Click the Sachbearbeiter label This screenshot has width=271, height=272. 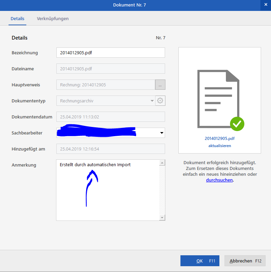(x=27, y=133)
